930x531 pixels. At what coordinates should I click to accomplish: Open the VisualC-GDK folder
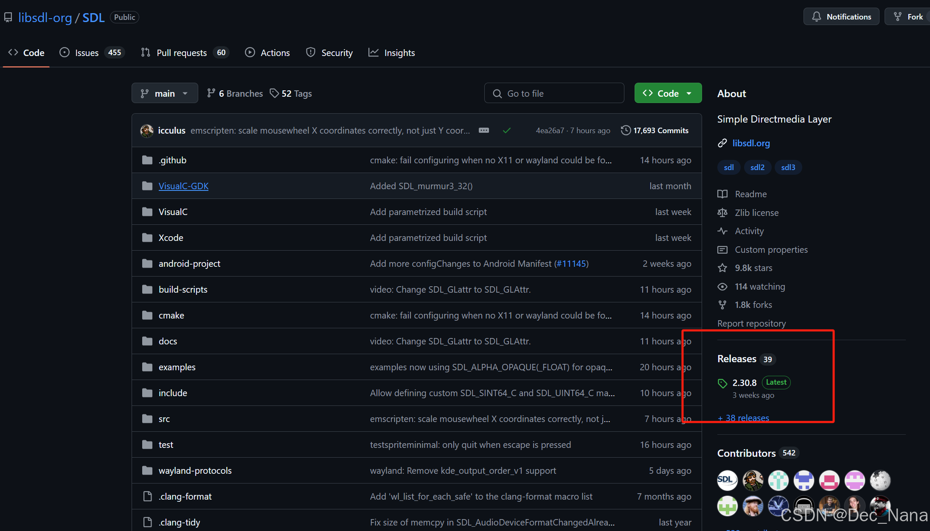(x=183, y=186)
